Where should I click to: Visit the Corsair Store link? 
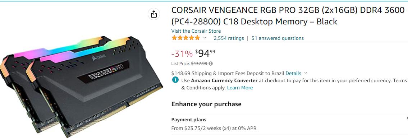[x=196, y=31]
